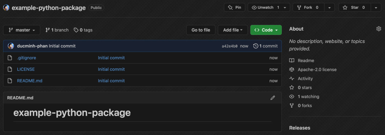Click commit hash a42e4b0
The width and height of the screenshot is (385, 135).
pyautogui.click(x=230, y=46)
